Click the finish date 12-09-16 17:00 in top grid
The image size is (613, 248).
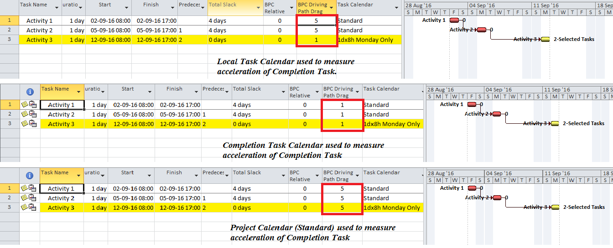pos(156,40)
